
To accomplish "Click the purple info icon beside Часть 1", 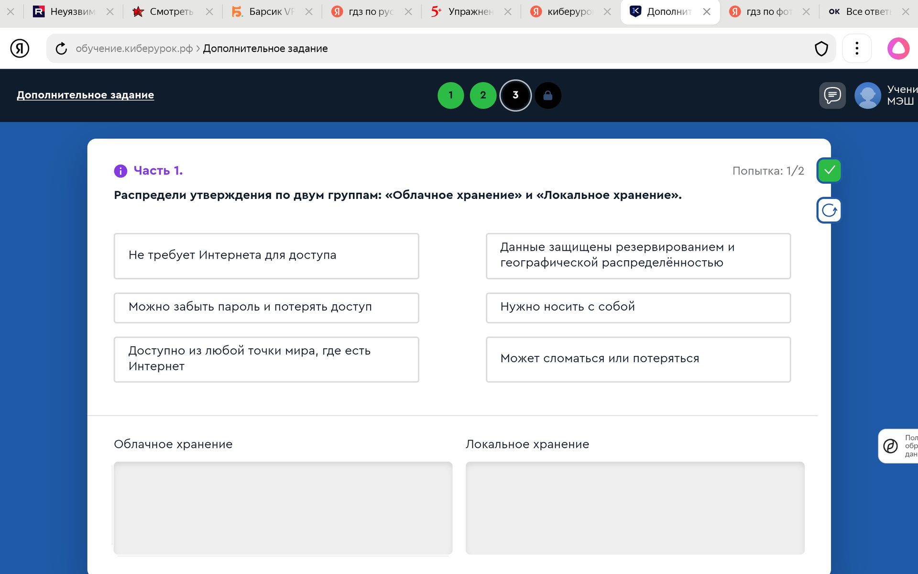I will 120,171.
